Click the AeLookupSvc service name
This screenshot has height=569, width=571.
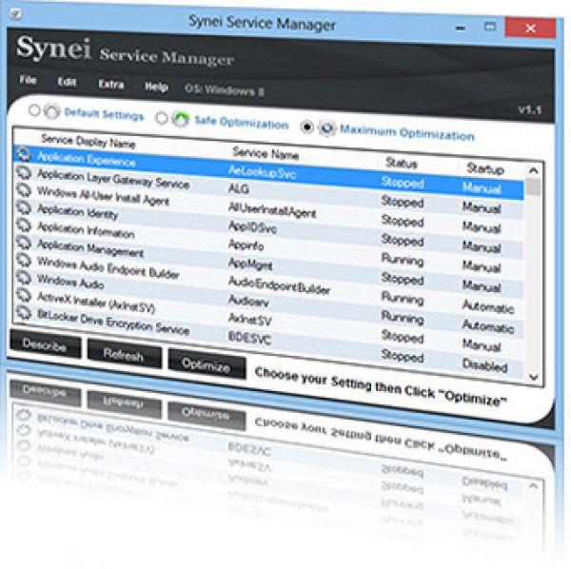pyautogui.click(x=263, y=172)
